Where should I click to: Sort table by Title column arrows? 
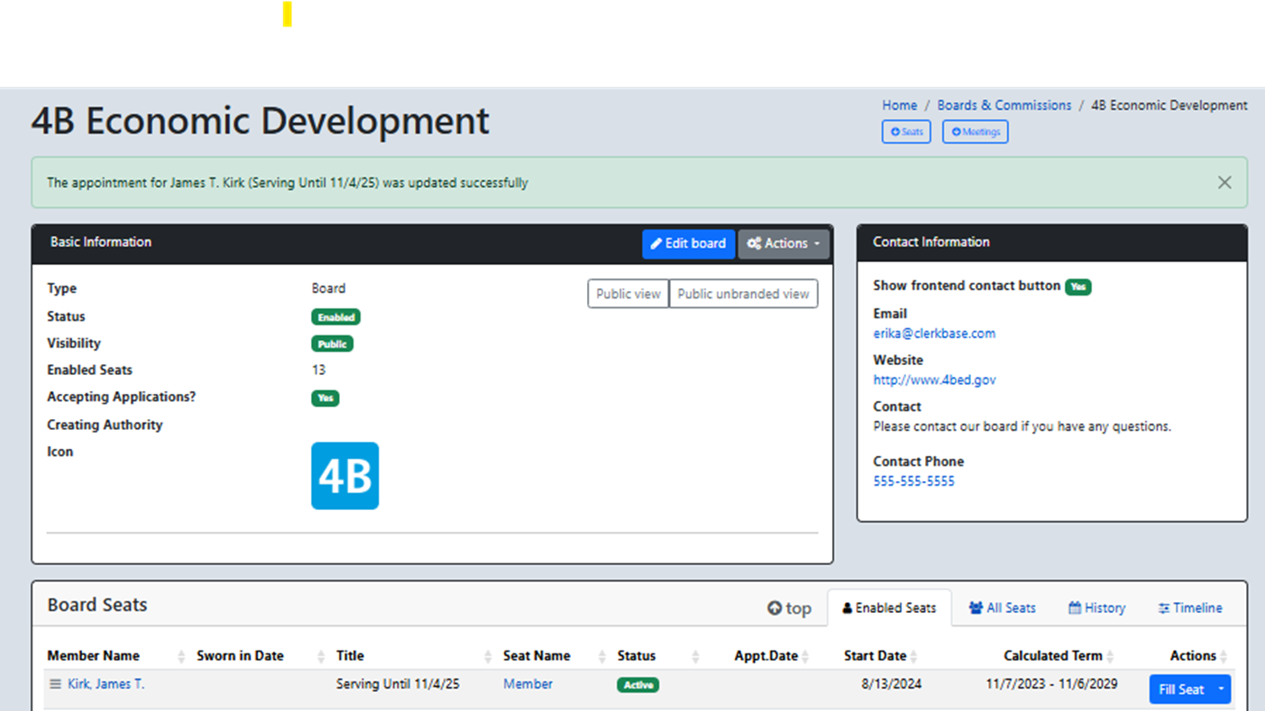click(x=488, y=657)
